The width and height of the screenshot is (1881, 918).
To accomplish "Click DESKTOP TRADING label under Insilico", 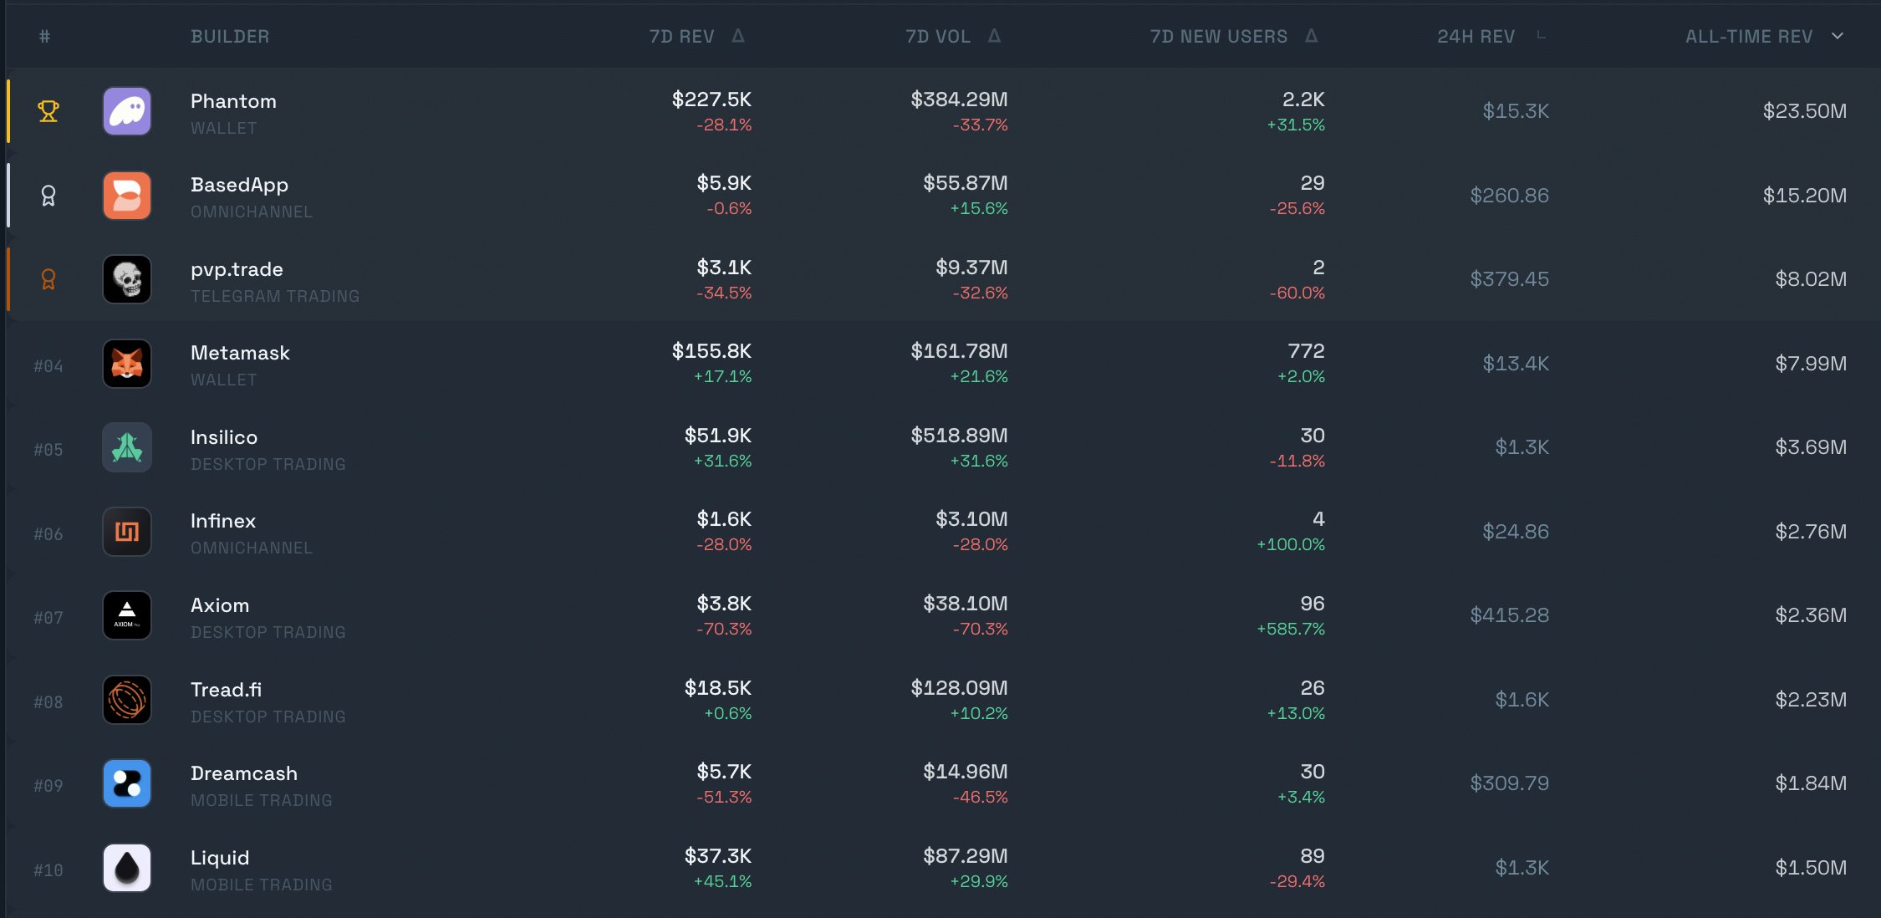I will [x=268, y=464].
